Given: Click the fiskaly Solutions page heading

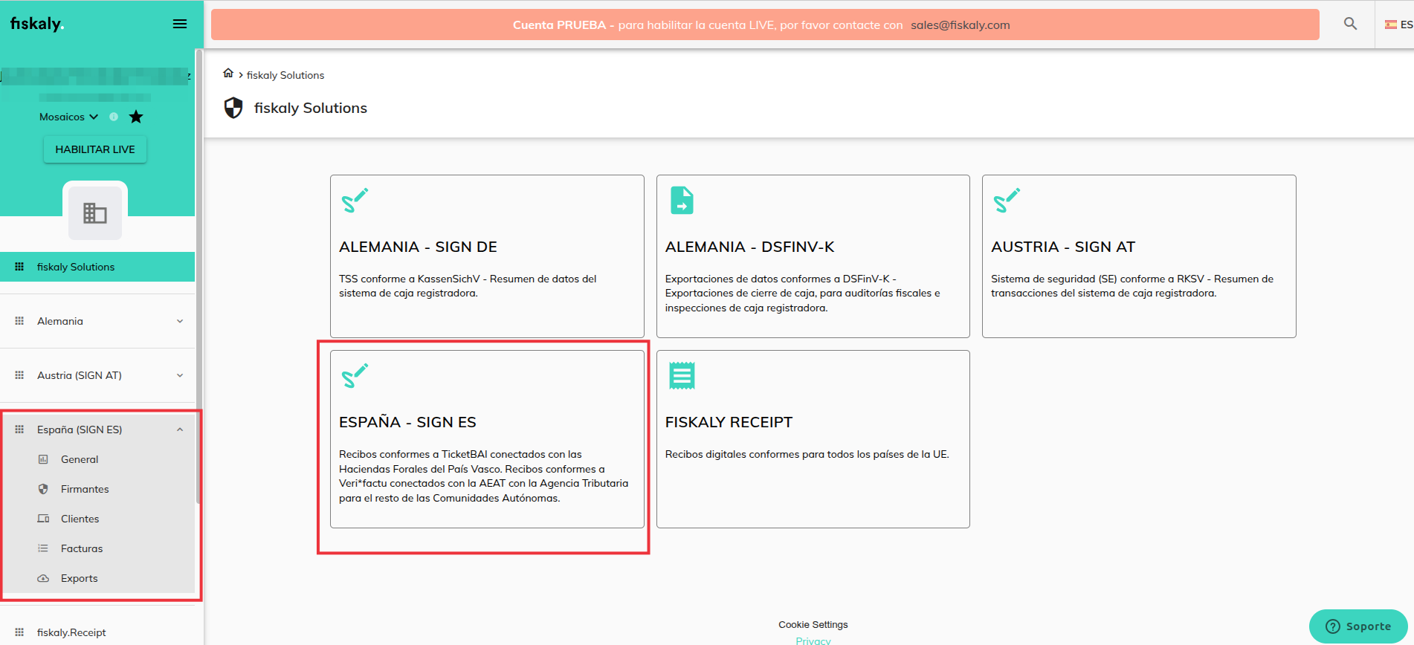Looking at the screenshot, I should [311, 108].
